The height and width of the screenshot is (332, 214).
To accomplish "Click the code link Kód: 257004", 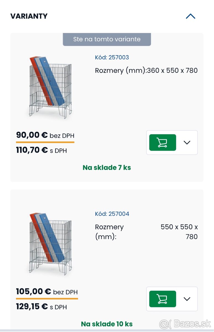I will click(x=112, y=214).
